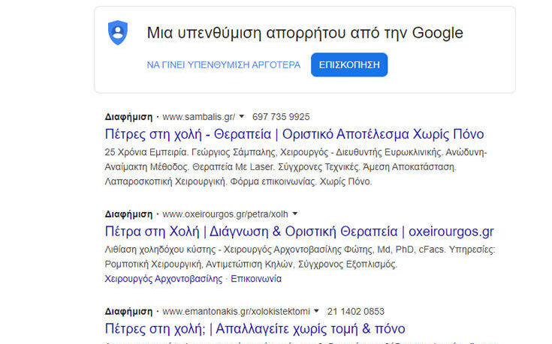Click the Google privacy shield icon
This screenshot has width=552, height=344.
118,33
